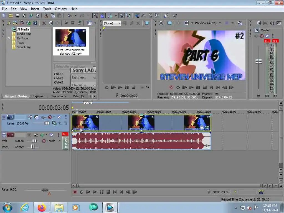Image resolution: width=284 pixels, height=213 pixels.
Task: Click Search Media Bins magnifier icon
Action: click(x=35, y=23)
